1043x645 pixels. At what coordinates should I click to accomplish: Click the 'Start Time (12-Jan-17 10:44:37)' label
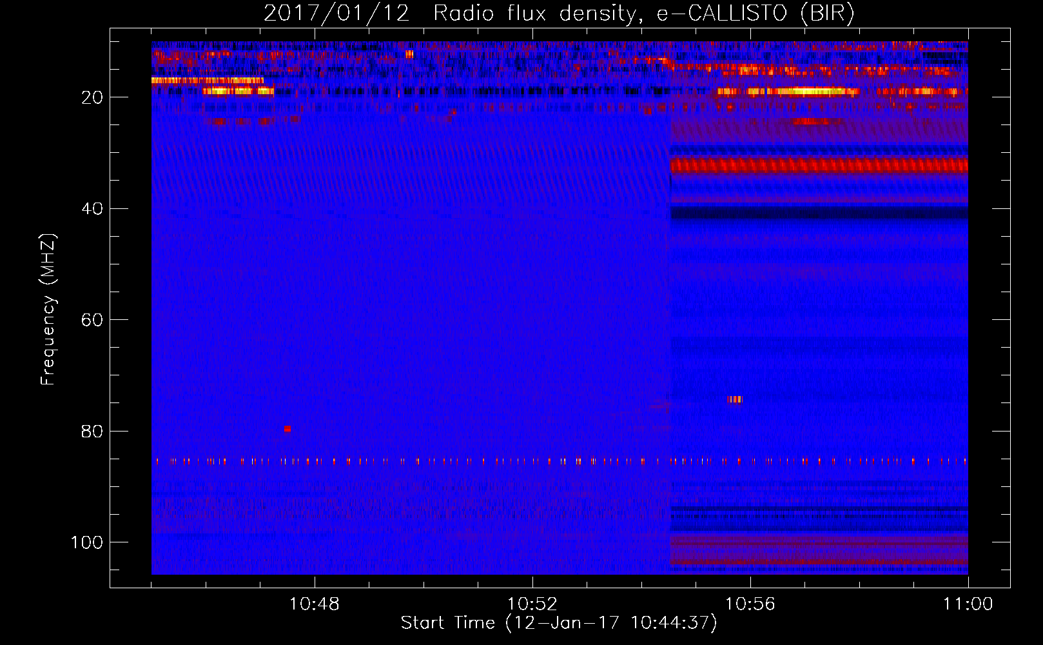(559, 623)
